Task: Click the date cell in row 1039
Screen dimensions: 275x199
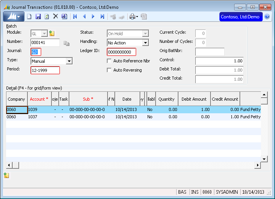Action: [127, 109]
